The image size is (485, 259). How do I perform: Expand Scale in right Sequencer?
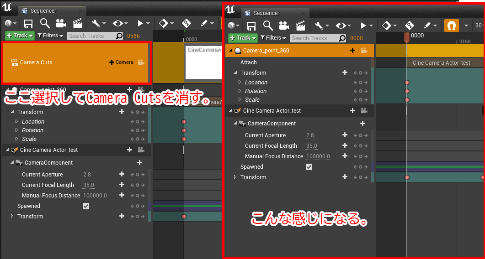(x=240, y=100)
